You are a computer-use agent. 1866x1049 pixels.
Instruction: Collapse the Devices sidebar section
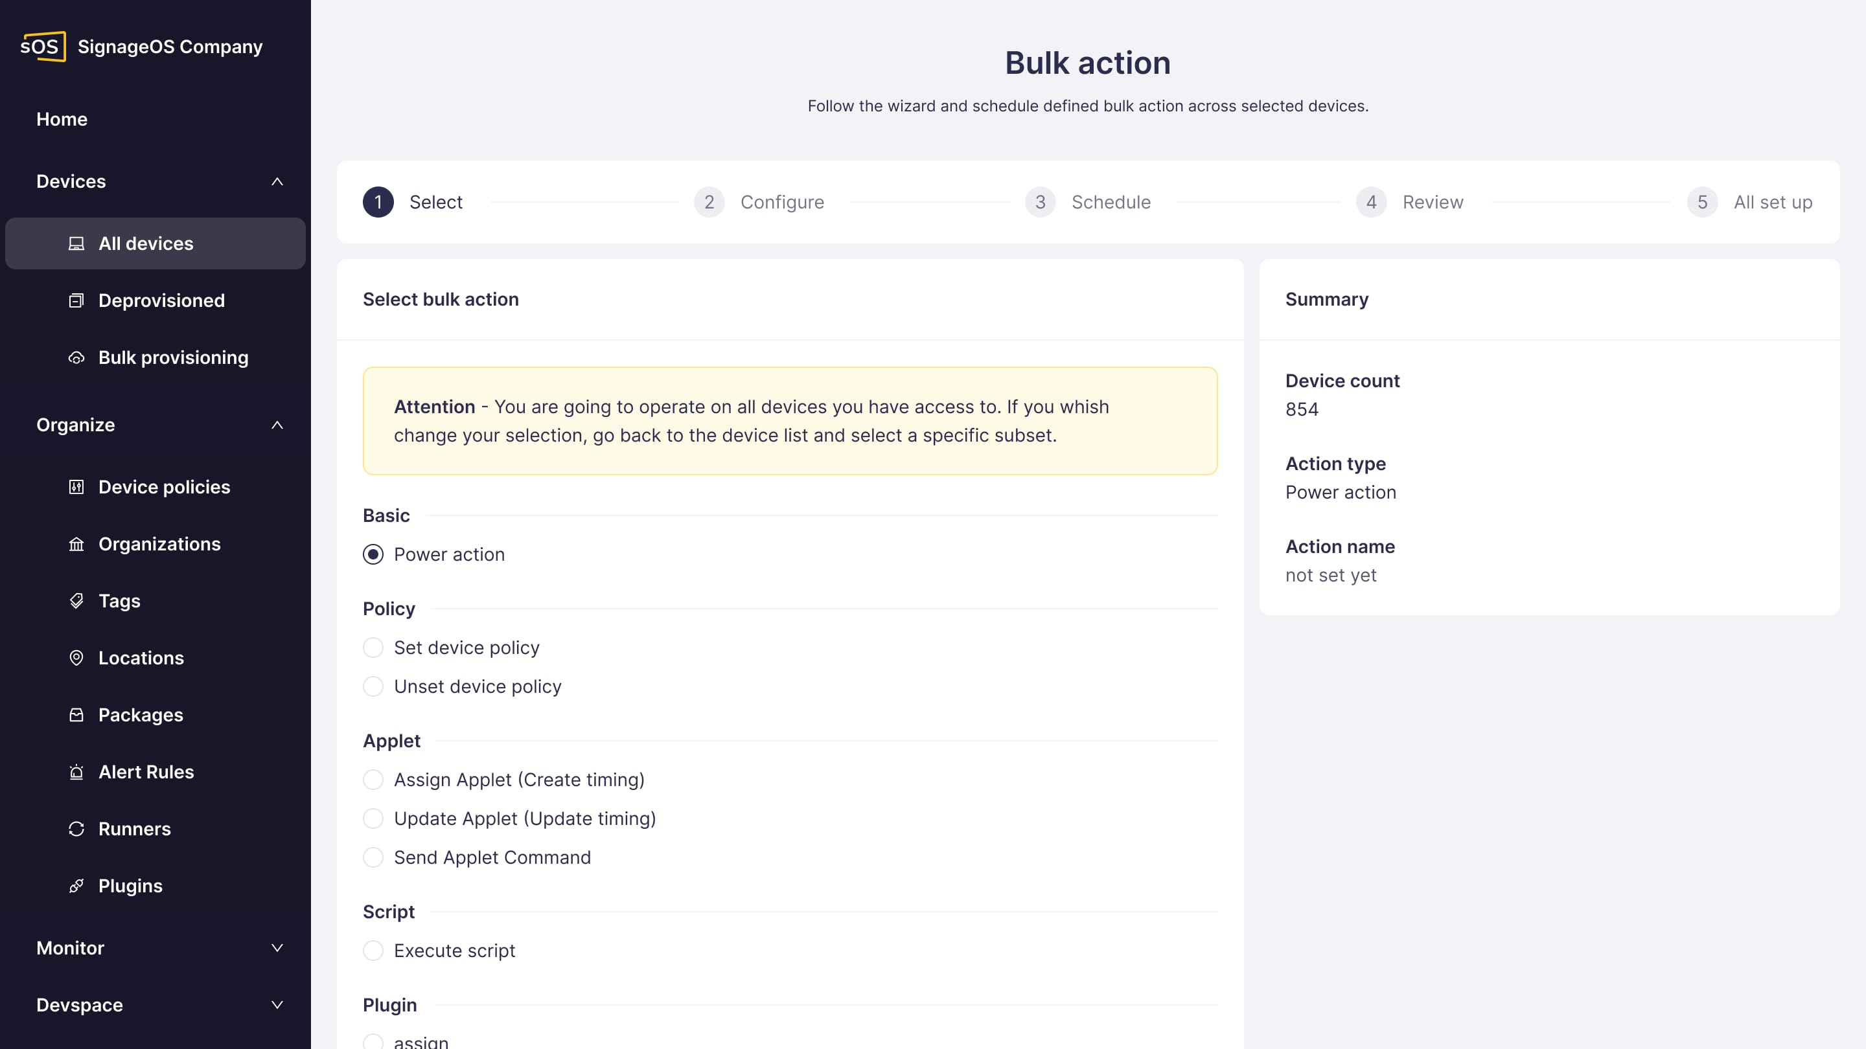pyautogui.click(x=277, y=182)
